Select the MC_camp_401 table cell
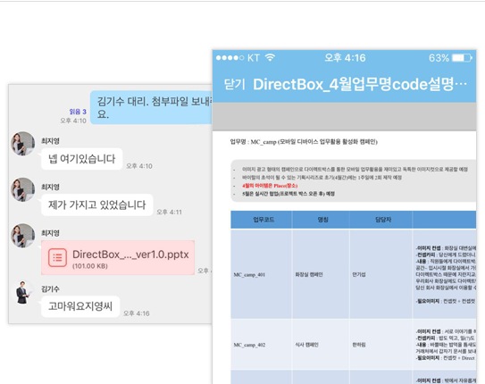 [262, 274]
